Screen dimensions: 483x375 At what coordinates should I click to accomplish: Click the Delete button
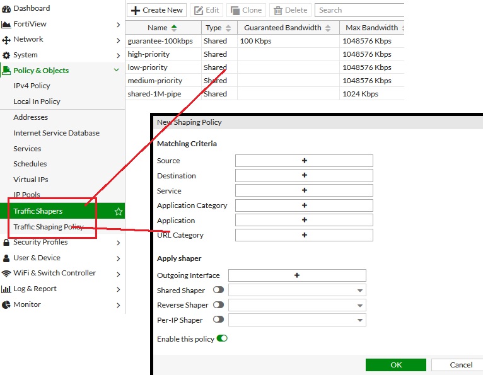point(291,10)
